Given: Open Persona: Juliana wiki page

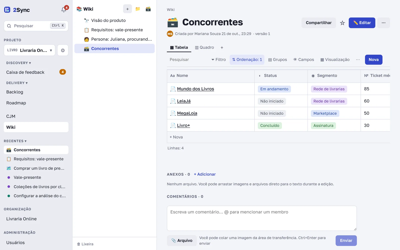Looking at the screenshot, I should pyautogui.click(x=114, y=39).
